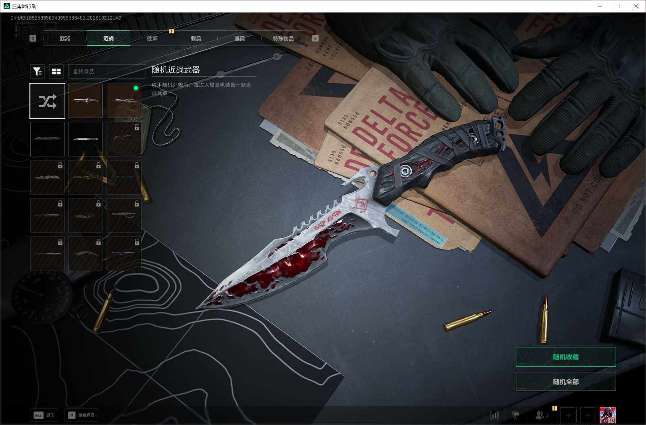Open the 挂饰 tab

[152, 38]
